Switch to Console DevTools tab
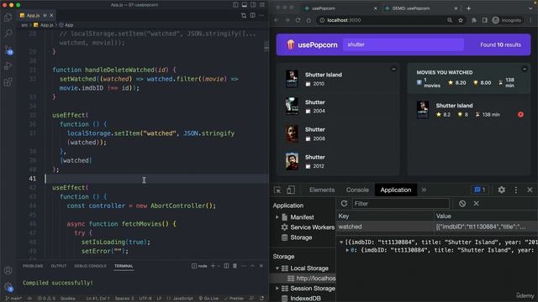The height and width of the screenshot is (302, 538). click(x=357, y=190)
